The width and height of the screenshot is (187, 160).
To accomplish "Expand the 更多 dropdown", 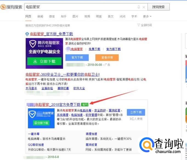I will [x=147, y=16].
